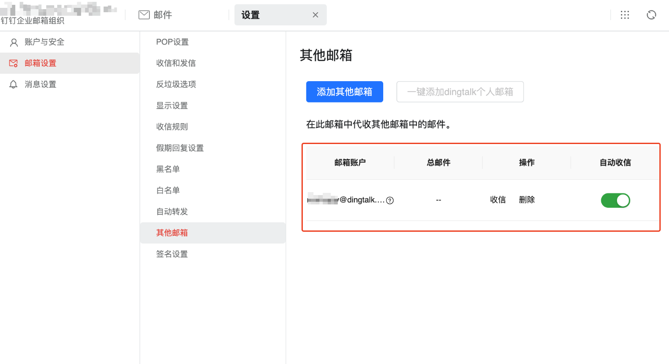Screen dimensions: 669x364
Task: Select 邮箱设置 in the sidebar
Action: (70, 63)
